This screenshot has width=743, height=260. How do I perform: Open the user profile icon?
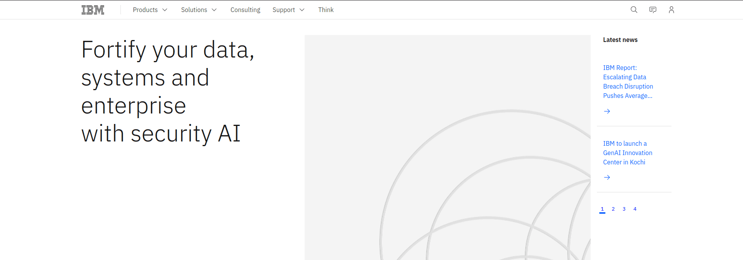pos(671,10)
